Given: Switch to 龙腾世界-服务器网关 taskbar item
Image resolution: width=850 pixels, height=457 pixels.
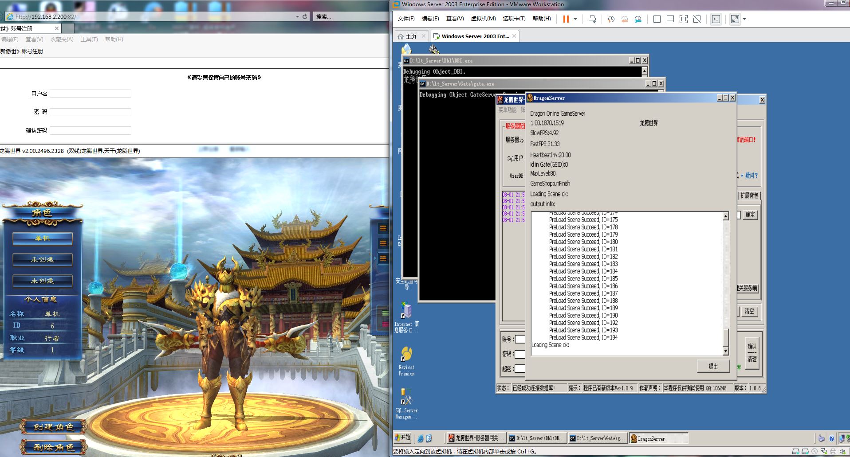Looking at the screenshot, I should (476, 438).
